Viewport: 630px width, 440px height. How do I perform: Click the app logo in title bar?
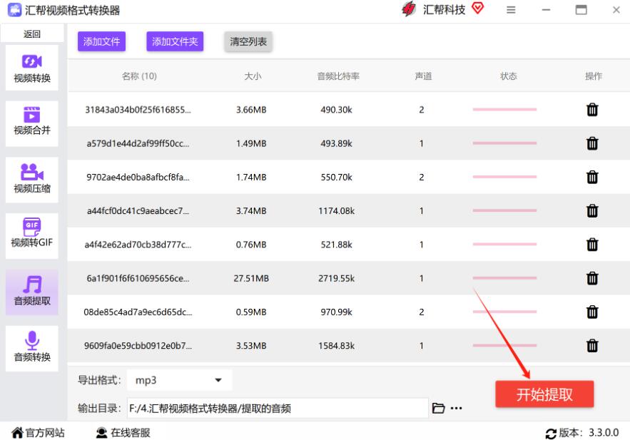tap(14, 10)
